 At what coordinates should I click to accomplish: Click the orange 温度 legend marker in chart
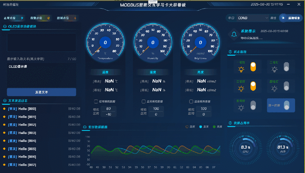click(187, 127)
